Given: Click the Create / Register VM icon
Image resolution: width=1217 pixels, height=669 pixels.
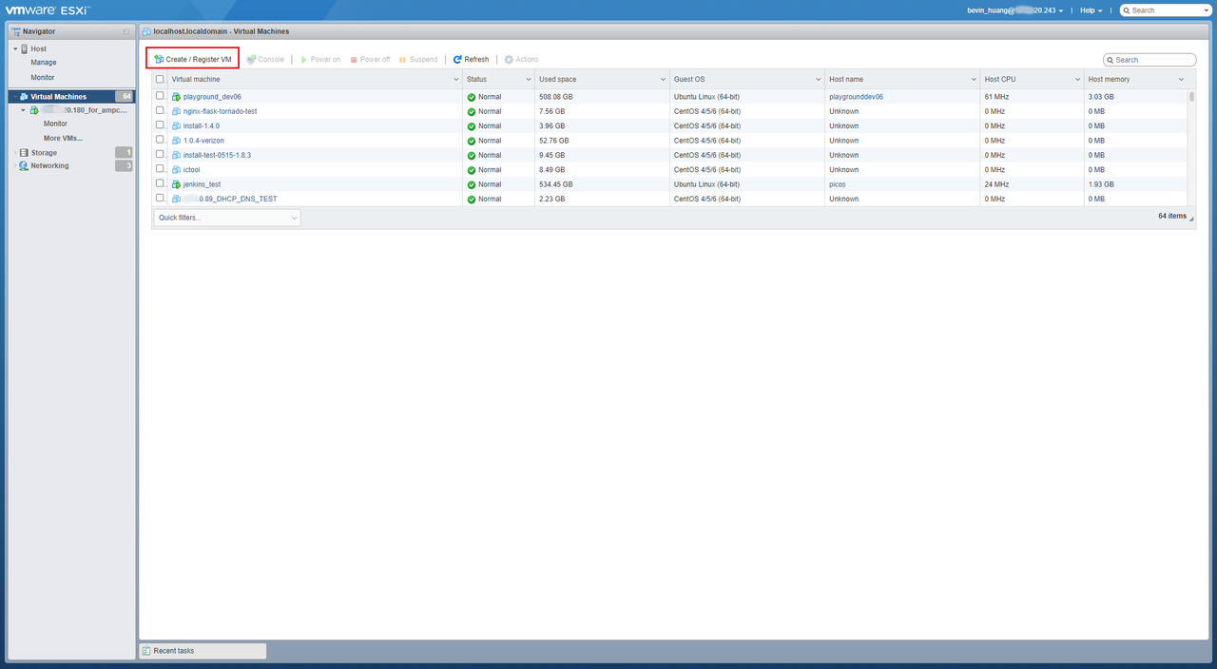Looking at the screenshot, I should 159,59.
